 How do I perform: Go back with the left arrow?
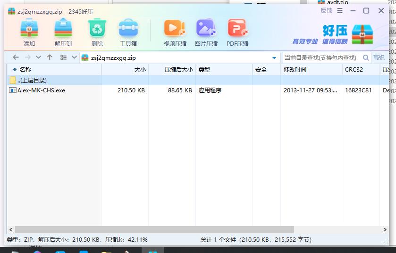pos(16,57)
